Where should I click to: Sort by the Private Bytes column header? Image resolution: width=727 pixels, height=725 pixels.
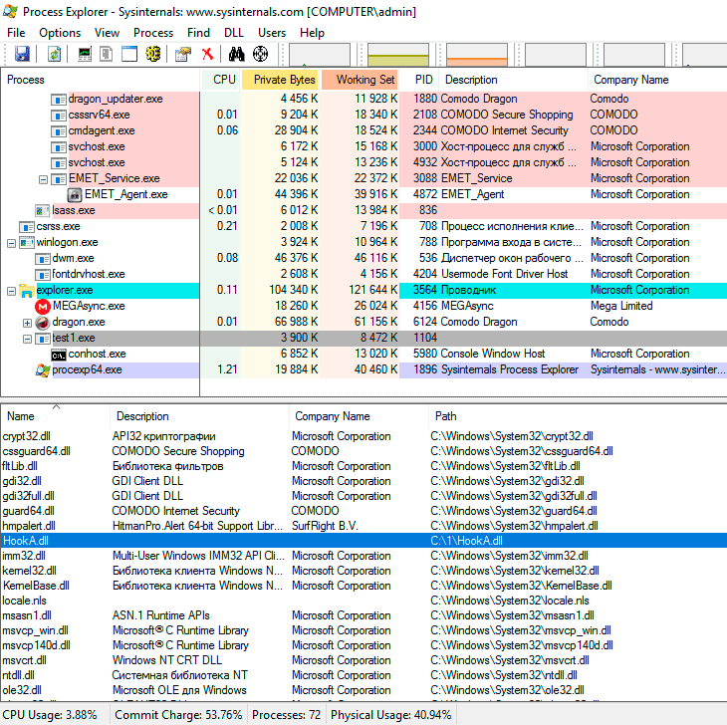coord(280,80)
